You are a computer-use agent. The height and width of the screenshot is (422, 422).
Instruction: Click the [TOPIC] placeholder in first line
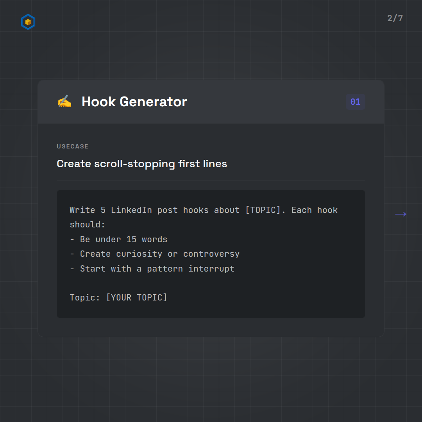tap(263, 210)
